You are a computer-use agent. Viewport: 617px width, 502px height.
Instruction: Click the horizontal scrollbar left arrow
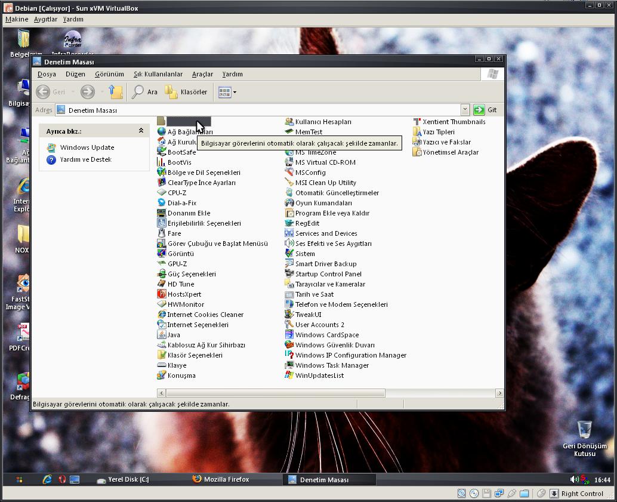point(161,393)
